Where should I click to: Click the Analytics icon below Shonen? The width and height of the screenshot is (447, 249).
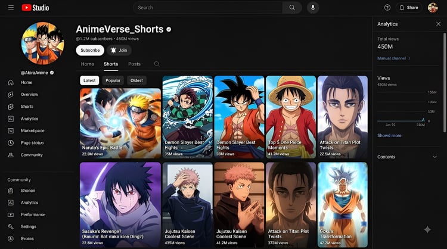pyautogui.click(x=11, y=203)
